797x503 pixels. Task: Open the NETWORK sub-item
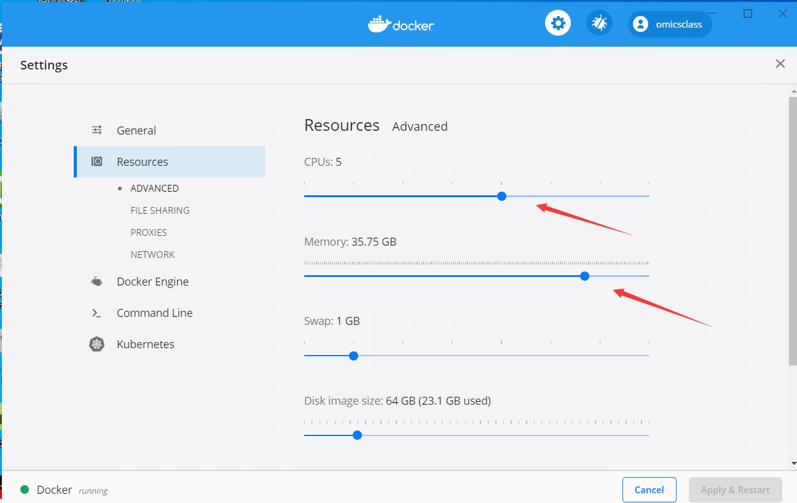point(152,254)
